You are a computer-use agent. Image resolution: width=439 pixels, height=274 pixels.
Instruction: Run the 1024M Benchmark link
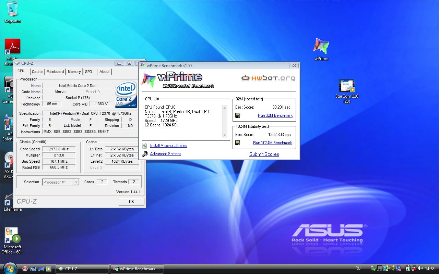pyautogui.click(x=272, y=143)
